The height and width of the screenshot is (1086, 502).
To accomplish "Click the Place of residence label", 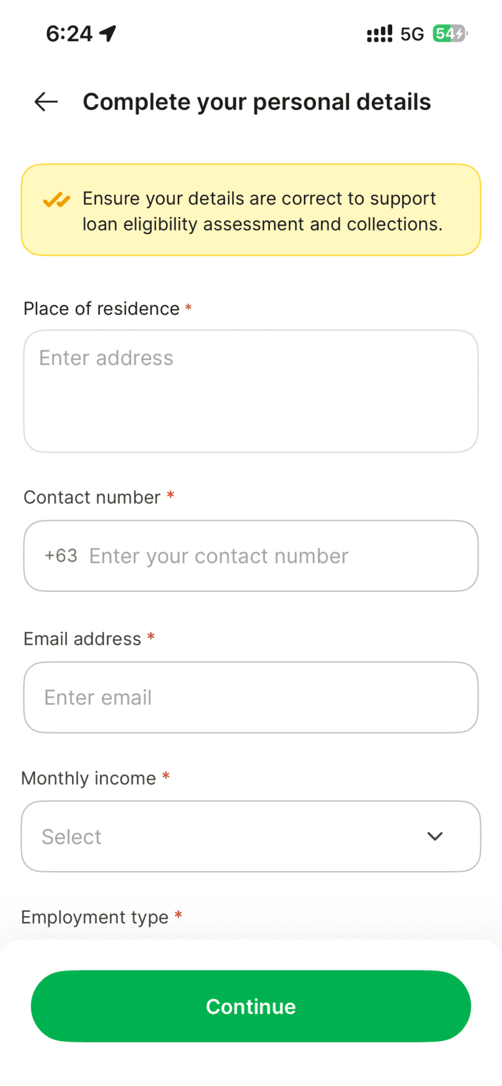I will click(x=101, y=308).
